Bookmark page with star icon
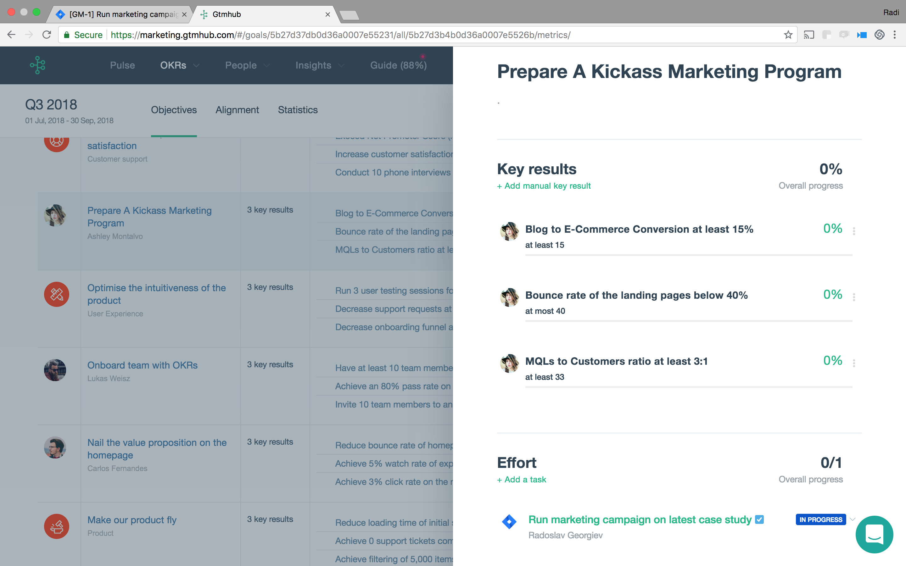 click(x=788, y=35)
